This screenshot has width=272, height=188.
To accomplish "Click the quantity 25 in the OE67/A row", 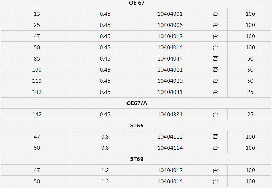I will click(x=250, y=114).
